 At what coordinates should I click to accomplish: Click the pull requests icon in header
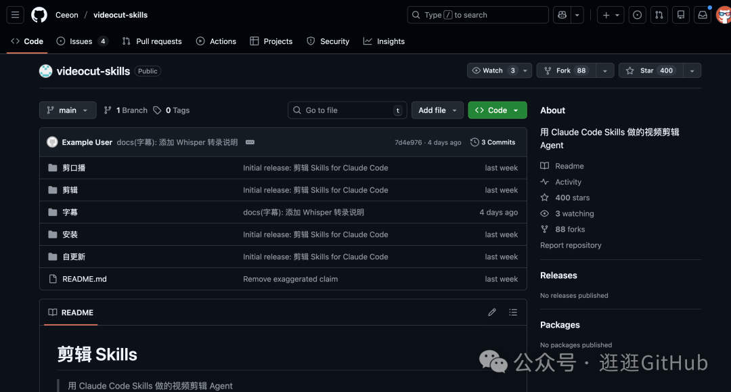(659, 15)
